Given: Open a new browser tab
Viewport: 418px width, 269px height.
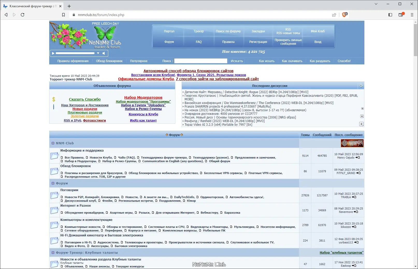Looking at the screenshot, I should tap(69, 6).
